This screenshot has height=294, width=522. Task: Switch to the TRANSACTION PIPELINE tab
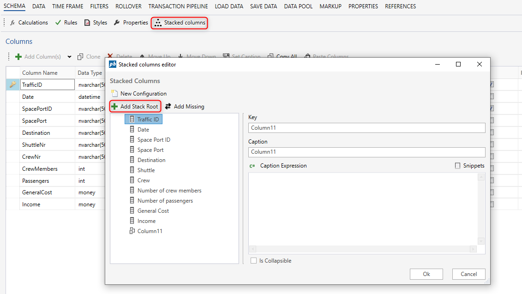coord(178,6)
